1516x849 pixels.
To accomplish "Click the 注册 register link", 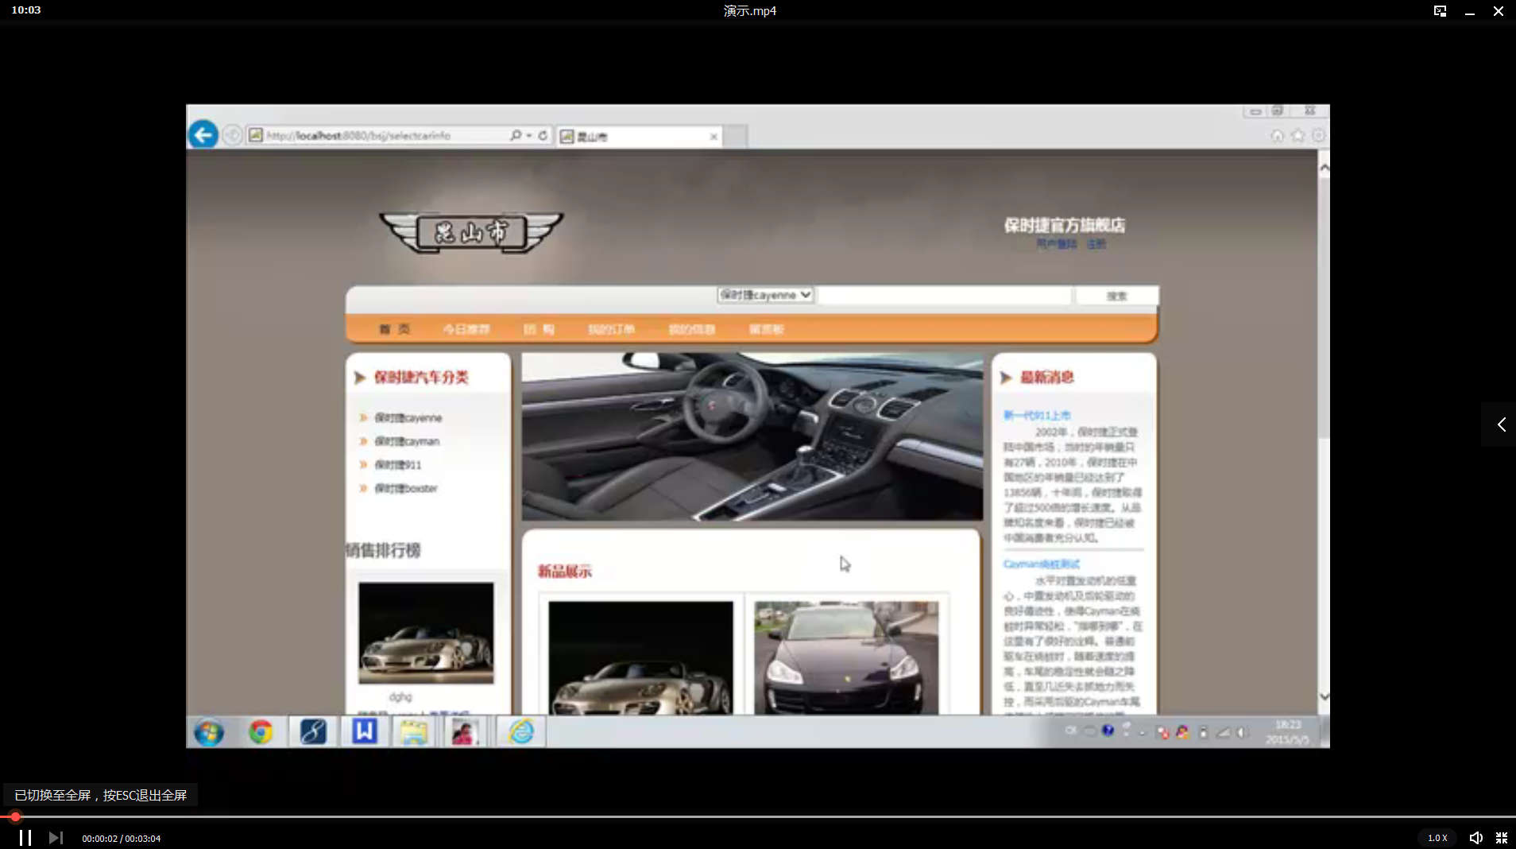I will 1096,244.
